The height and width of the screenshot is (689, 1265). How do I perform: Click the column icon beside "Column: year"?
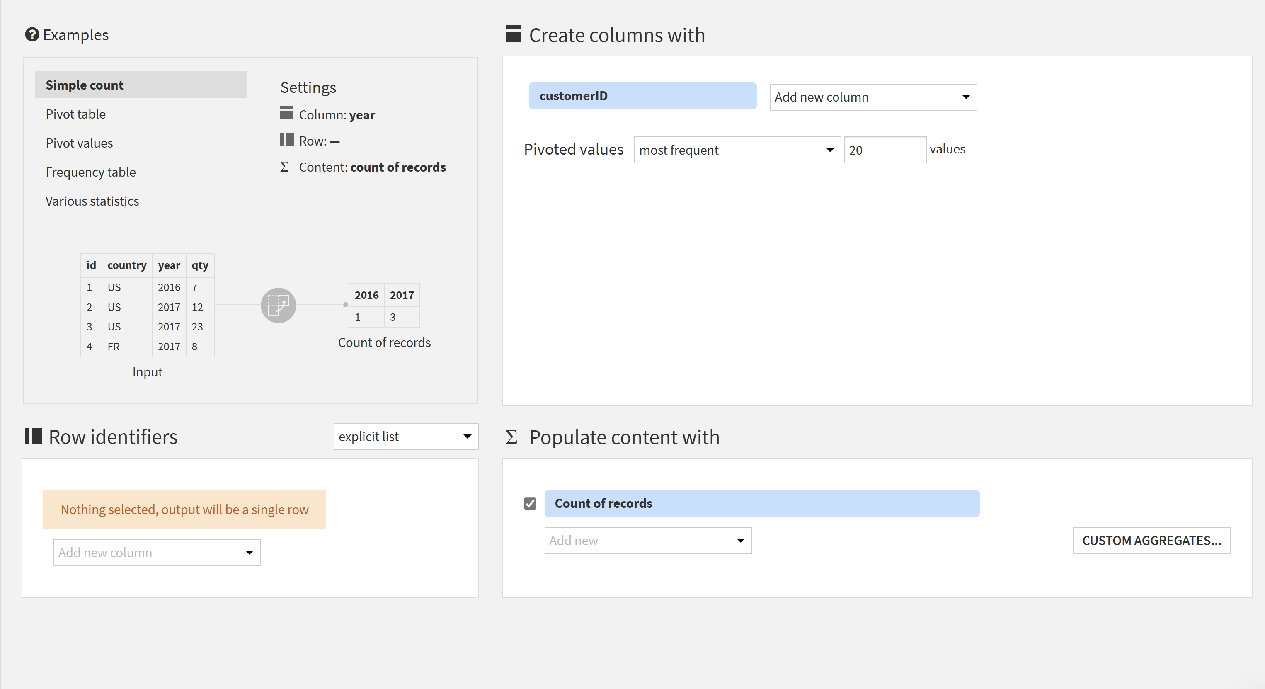[x=286, y=114]
